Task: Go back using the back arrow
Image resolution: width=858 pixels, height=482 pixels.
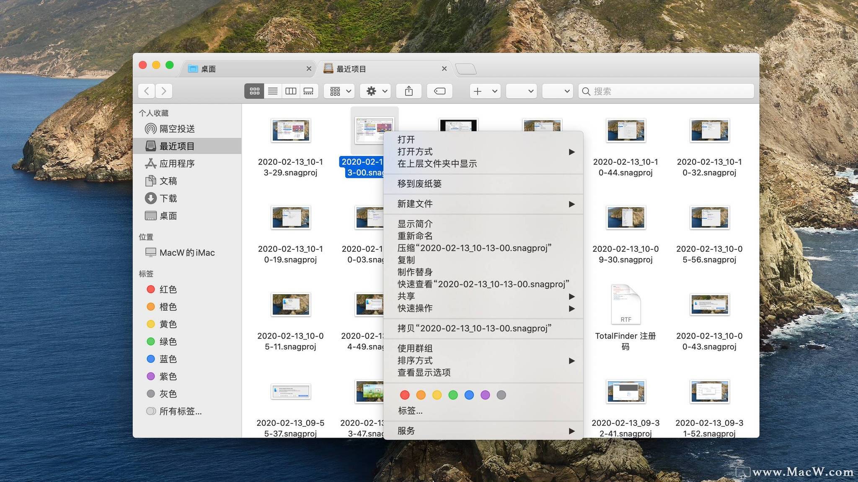Action: point(146,91)
